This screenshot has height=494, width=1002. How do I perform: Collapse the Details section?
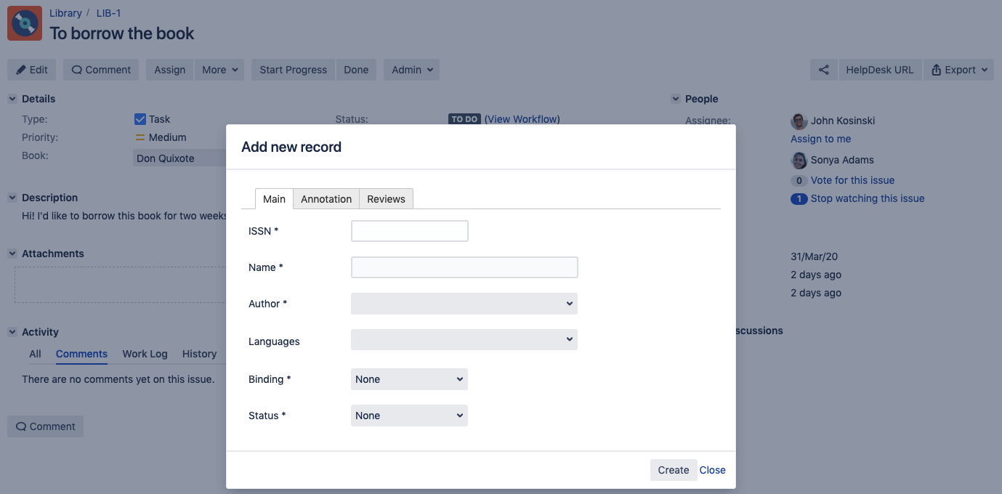click(12, 99)
